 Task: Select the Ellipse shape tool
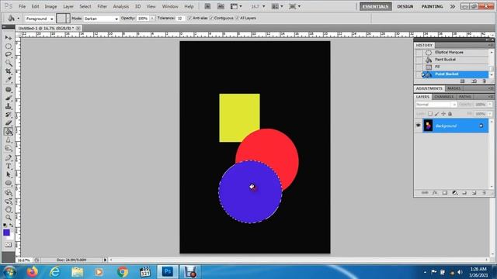pos(9,183)
